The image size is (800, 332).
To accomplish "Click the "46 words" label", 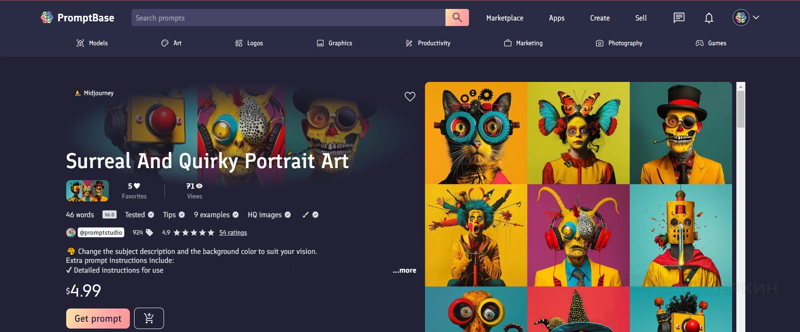I will point(80,215).
